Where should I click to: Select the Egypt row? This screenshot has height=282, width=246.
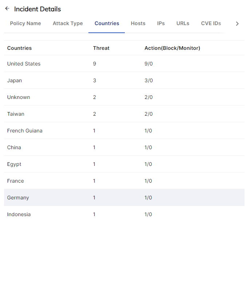pyautogui.click(x=14, y=164)
